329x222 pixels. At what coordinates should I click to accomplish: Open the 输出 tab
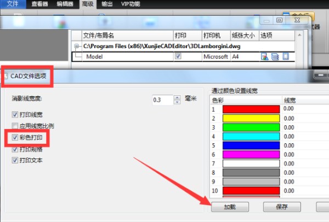107,4
